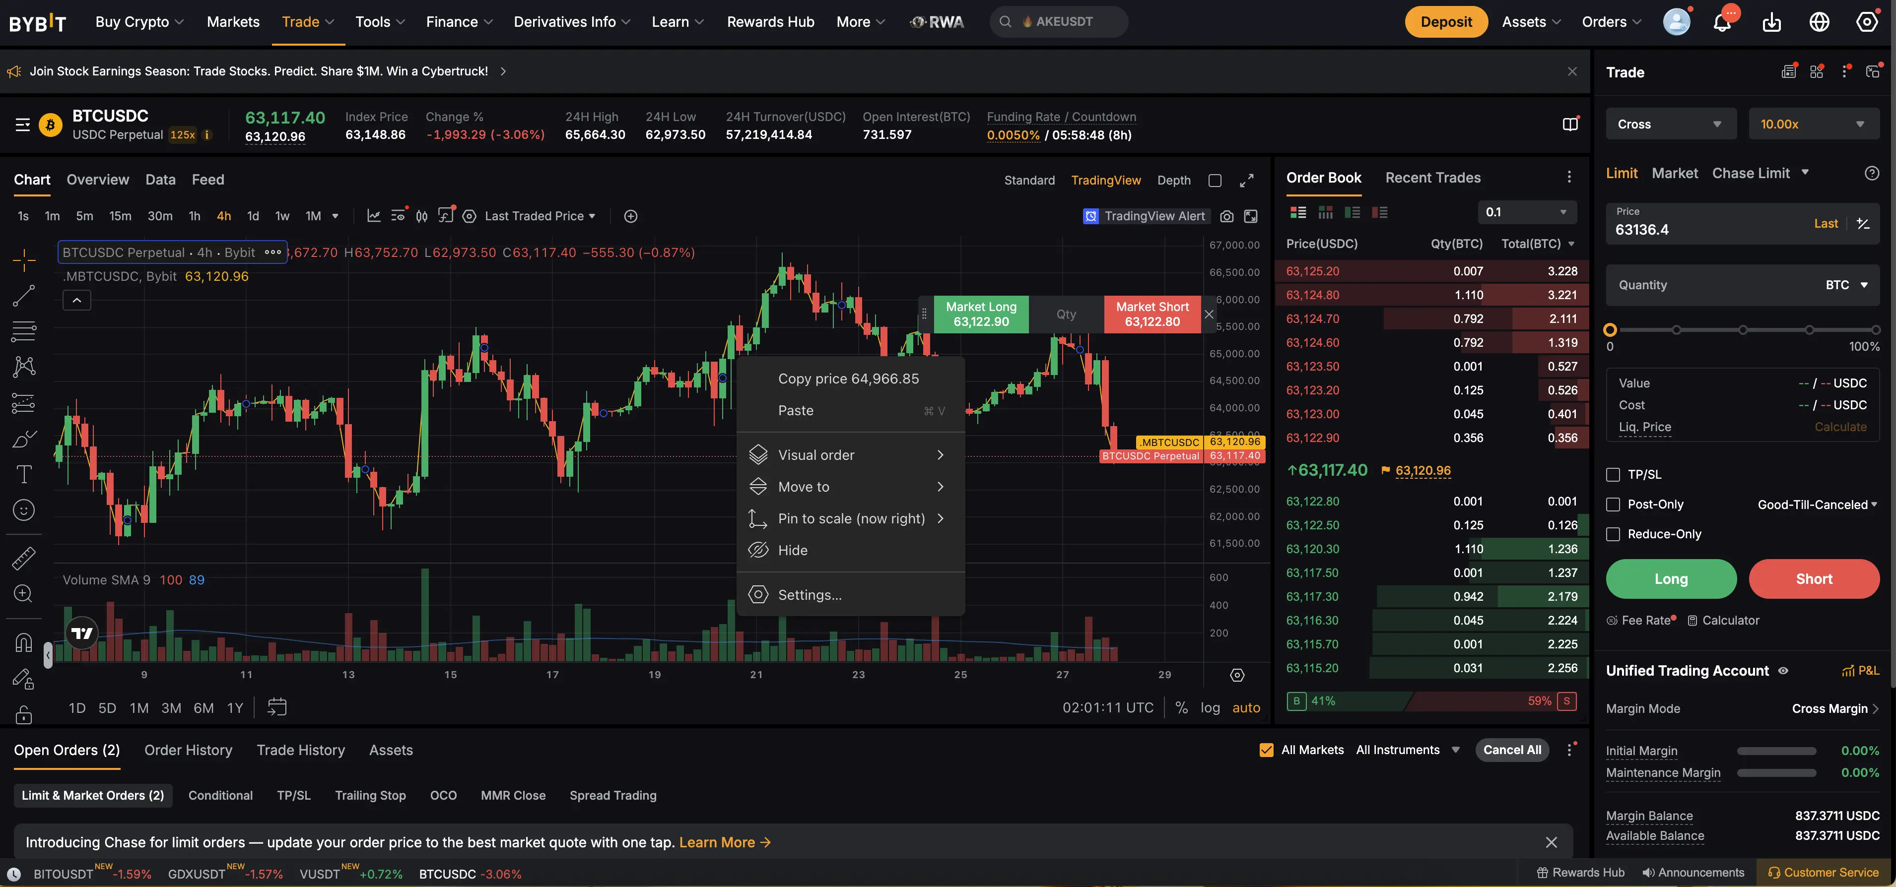Open the Fibonacci retracement tool
The width and height of the screenshot is (1896, 887).
click(x=23, y=332)
